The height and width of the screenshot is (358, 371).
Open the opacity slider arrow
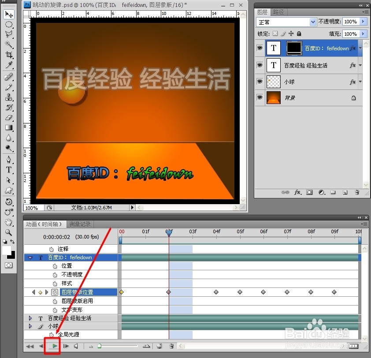click(363, 22)
